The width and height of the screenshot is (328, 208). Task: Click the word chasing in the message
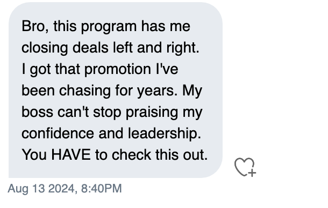tap(84, 92)
